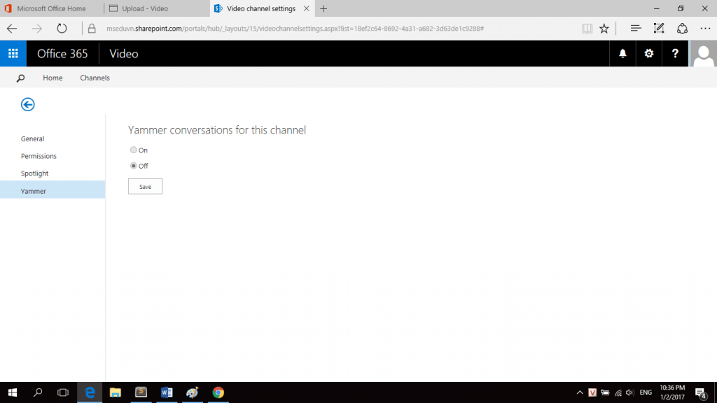Turn Yammer conversations On
This screenshot has width=717, height=403.
click(134, 150)
